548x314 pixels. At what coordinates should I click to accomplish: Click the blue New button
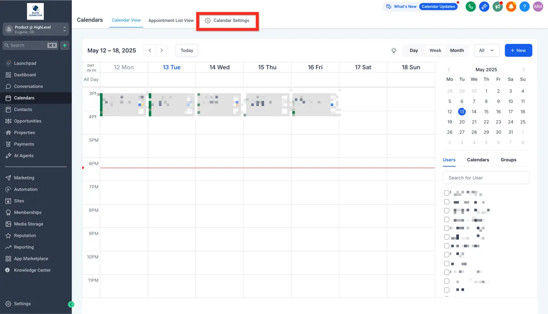(518, 50)
